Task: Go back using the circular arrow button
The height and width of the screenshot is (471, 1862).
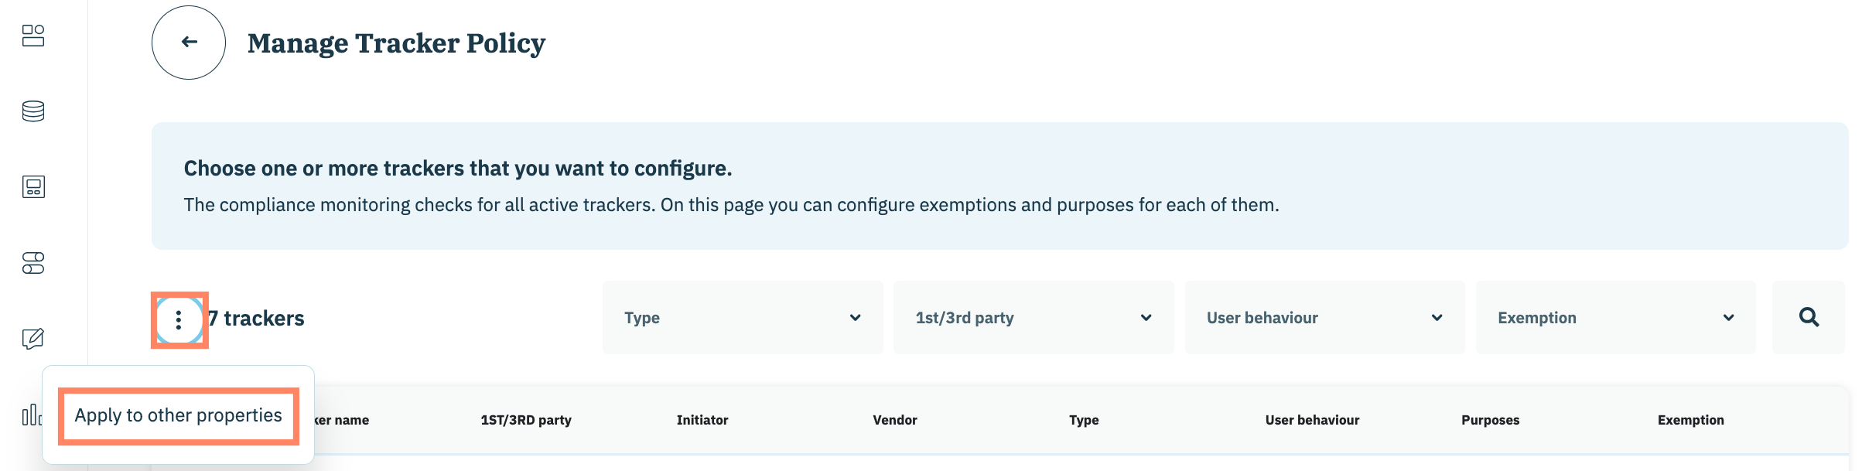Action: pyautogui.click(x=189, y=43)
